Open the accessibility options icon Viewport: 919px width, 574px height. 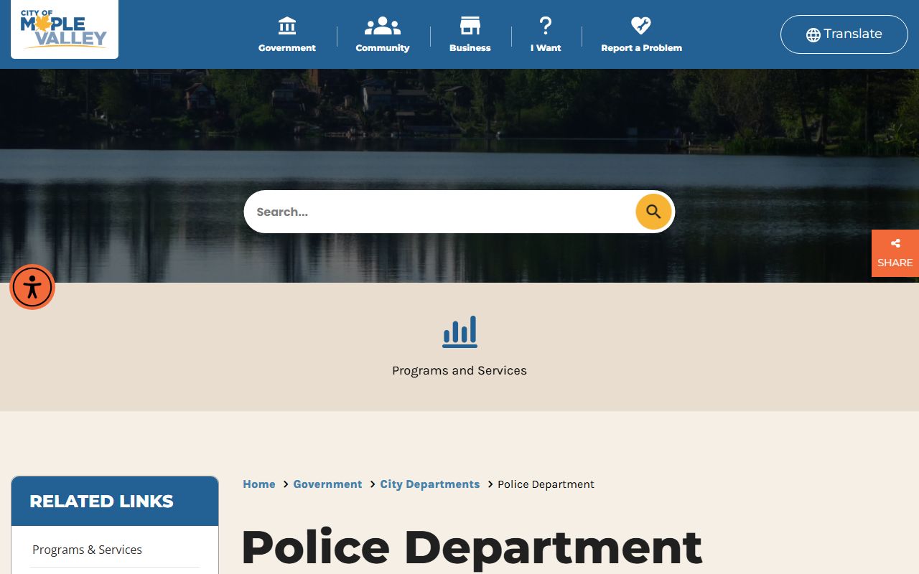(x=32, y=287)
